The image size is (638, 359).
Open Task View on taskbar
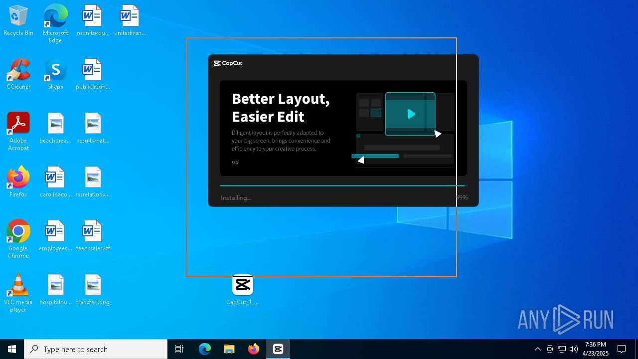point(179,349)
